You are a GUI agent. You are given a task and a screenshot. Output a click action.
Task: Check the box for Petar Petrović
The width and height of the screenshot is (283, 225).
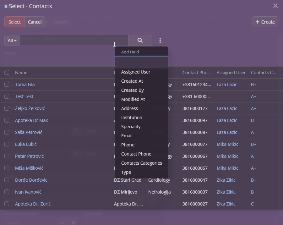7,156
